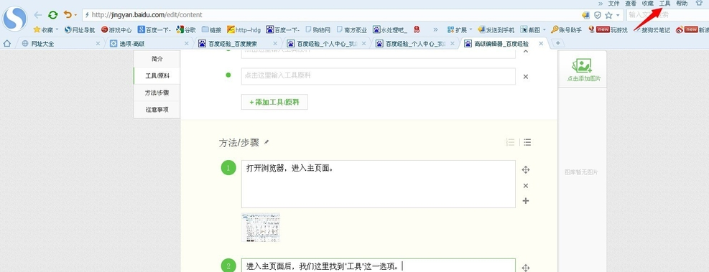The height and width of the screenshot is (272, 709).
Task: Click the green refresh page icon
Action: coord(53,15)
